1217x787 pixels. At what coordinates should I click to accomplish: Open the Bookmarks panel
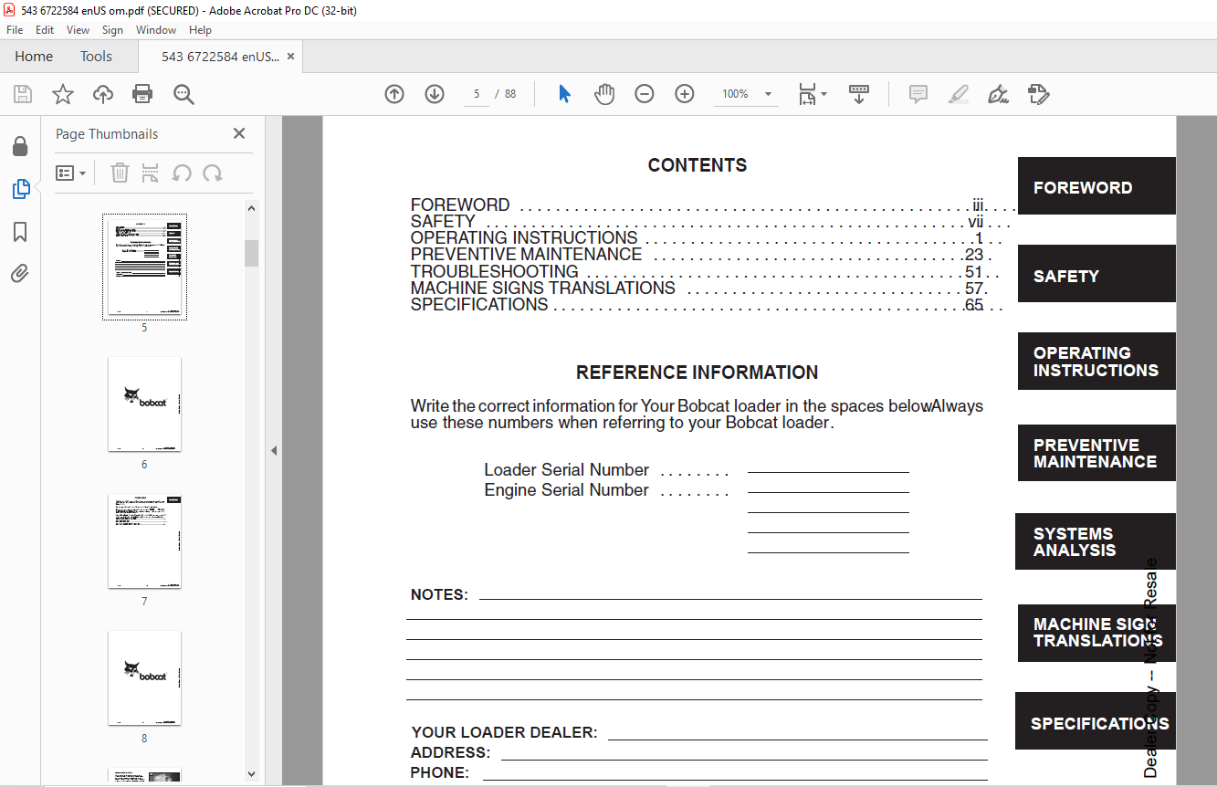(20, 232)
